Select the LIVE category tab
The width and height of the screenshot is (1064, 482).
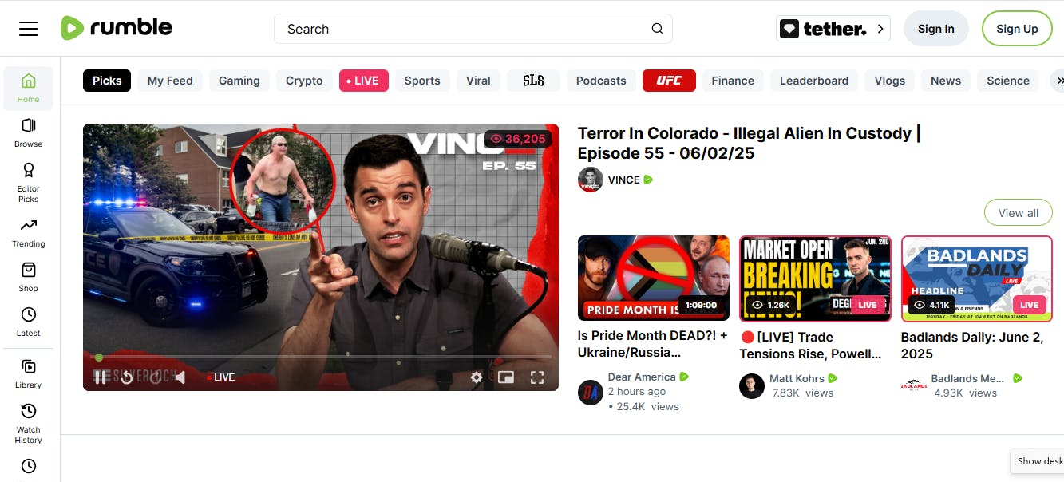click(x=364, y=81)
